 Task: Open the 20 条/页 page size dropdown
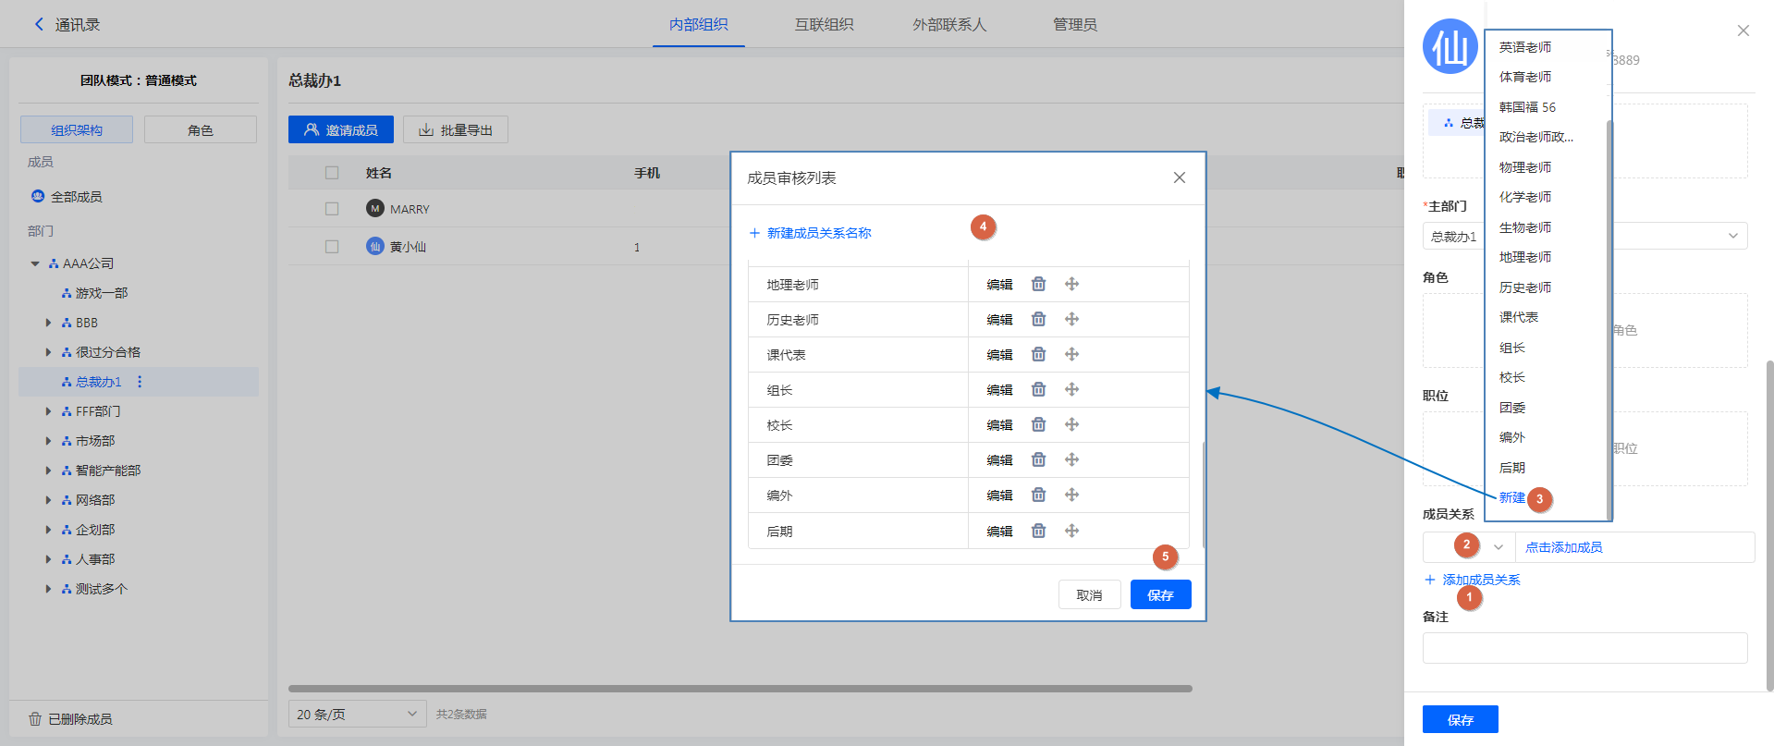click(357, 714)
